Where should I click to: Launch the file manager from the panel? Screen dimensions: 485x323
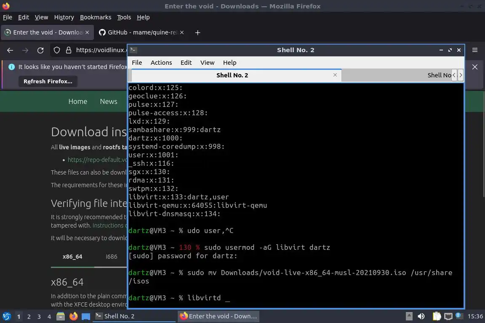(x=61, y=316)
